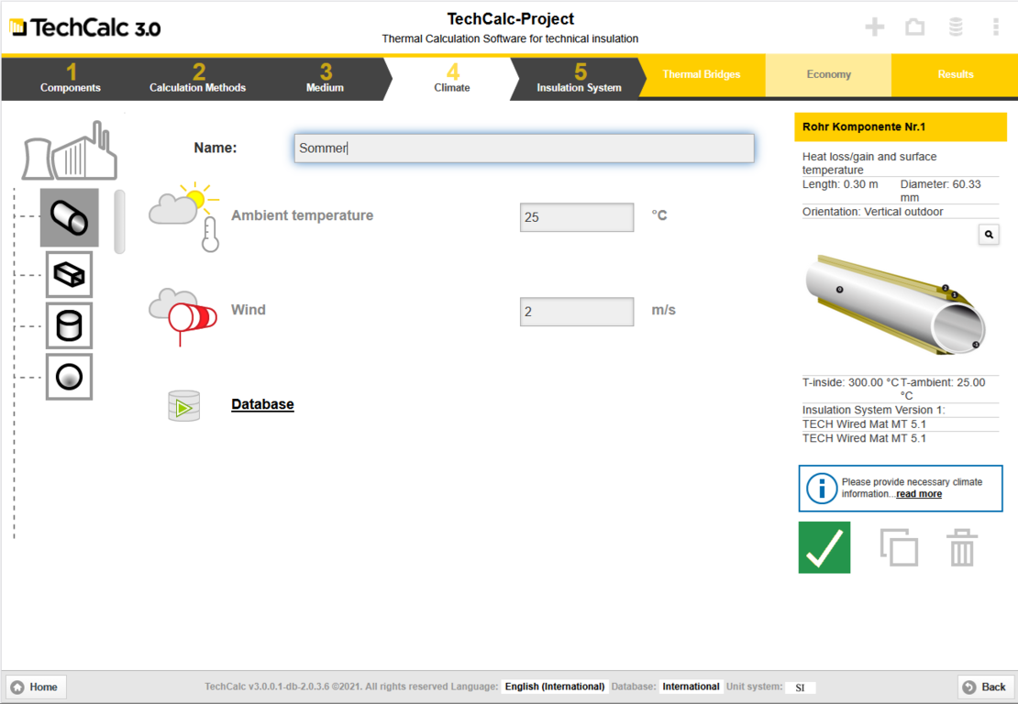Click the TechCalc 3.0 logo
This screenshot has width=1018, height=704.
(85, 27)
